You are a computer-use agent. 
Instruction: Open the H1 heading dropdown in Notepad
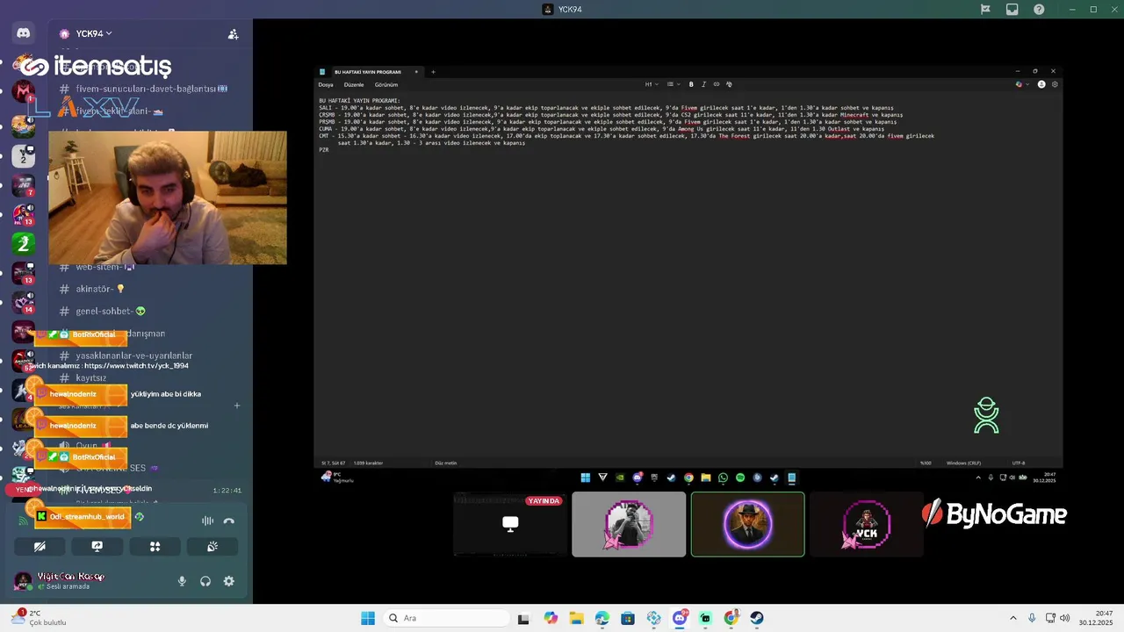click(x=651, y=84)
